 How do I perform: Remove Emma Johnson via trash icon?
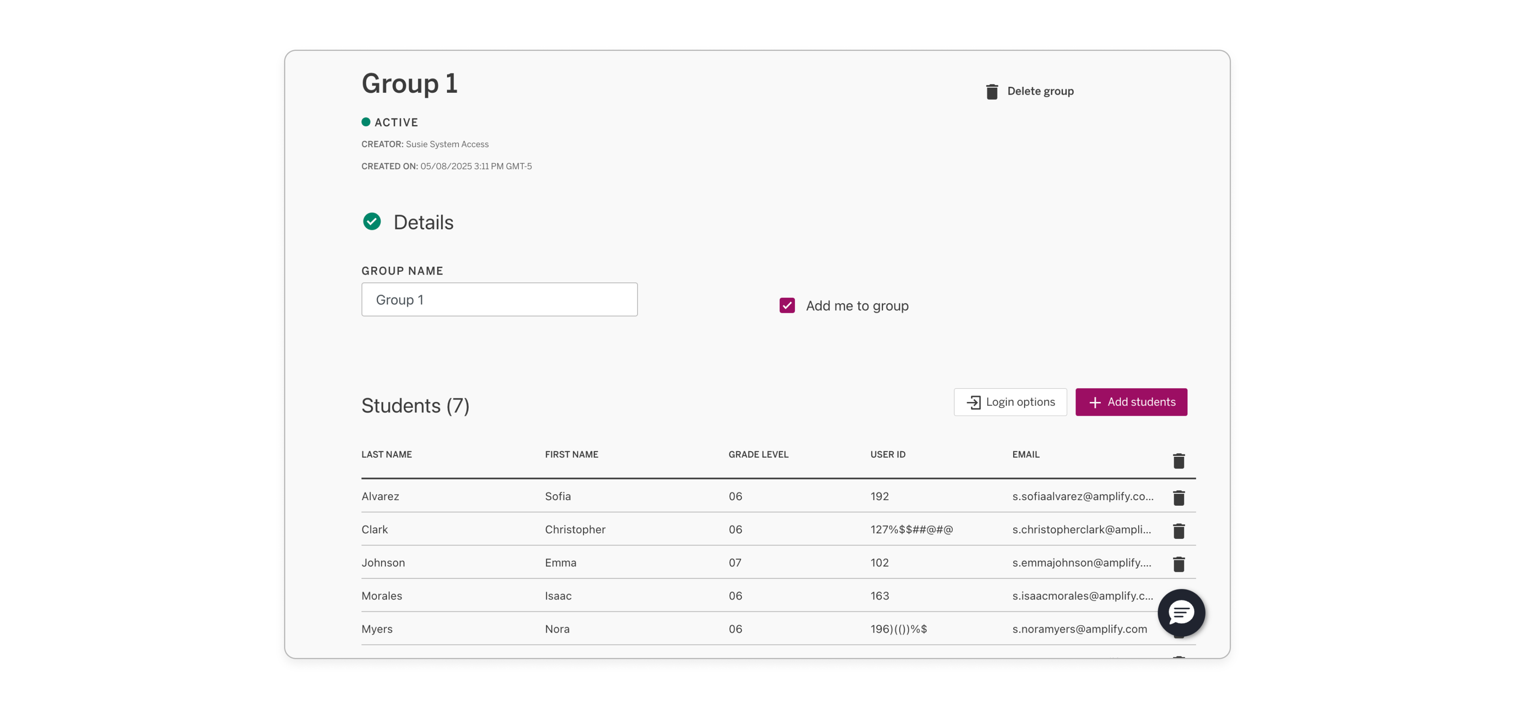click(1180, 564)
